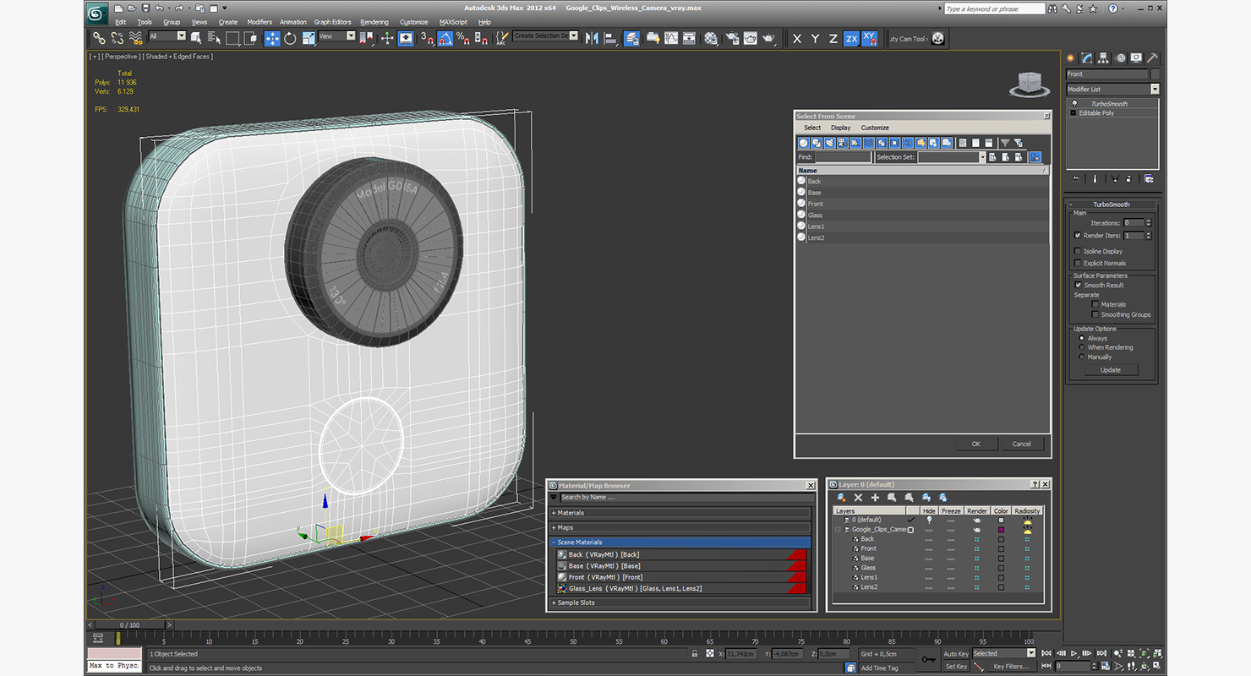Image resolution: width=1251 pixels, height=676 pixels.
Task: Collapse the TurboSmooth rollout
Action: [1111, 204]
